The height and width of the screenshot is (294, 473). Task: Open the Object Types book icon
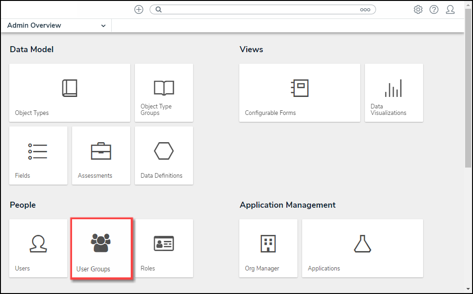pos(70,88)
